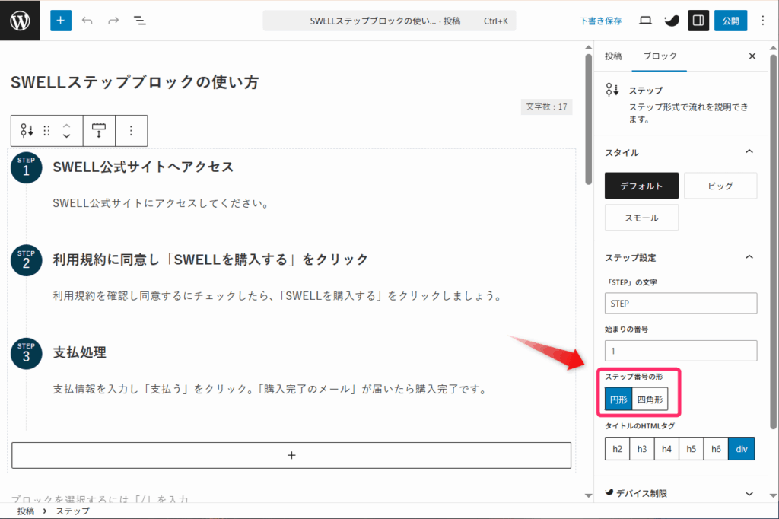The width and height of the screenshot is (779, 519).
Task: Switch to the ブロック sidebar tab
Action: point(660,56)
